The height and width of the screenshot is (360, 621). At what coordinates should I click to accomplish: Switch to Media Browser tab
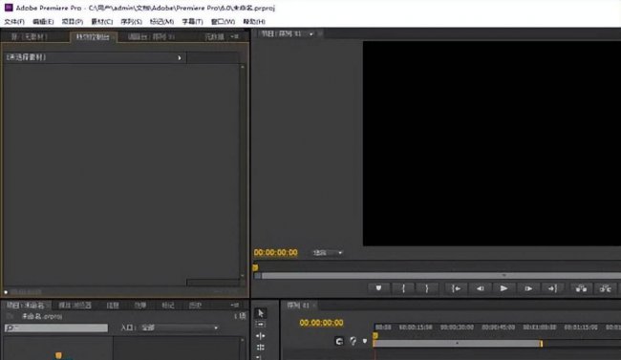75,305
